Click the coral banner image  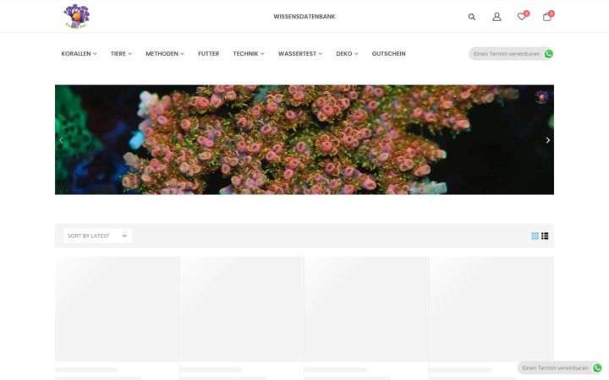pyautogui.click(x=304, y=139)
